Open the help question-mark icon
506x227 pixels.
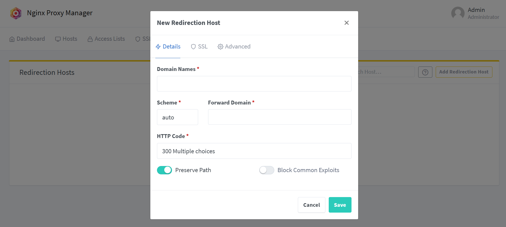click(425, 72)
